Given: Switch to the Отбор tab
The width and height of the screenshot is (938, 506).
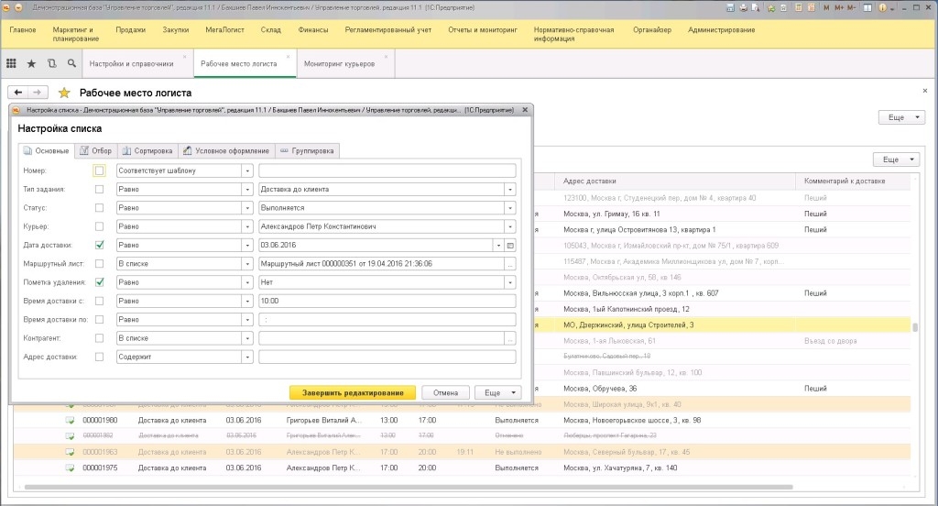Looking at the screenshot, I should [x=96, y=151].
